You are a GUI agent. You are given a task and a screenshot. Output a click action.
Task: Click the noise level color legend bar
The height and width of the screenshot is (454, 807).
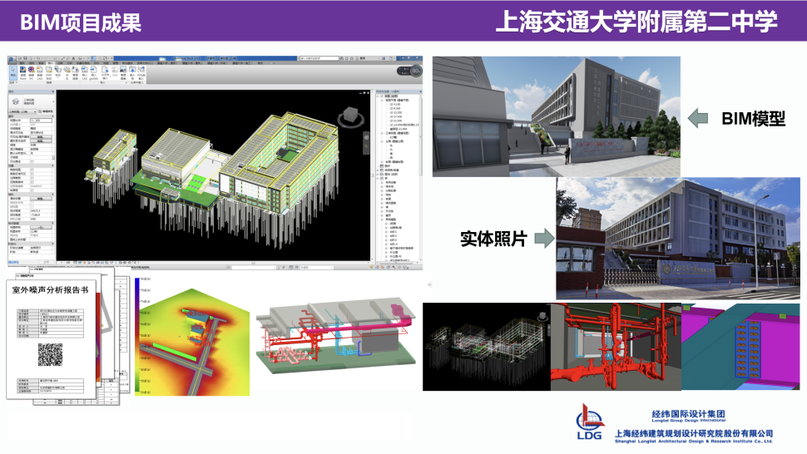point(137,336)
